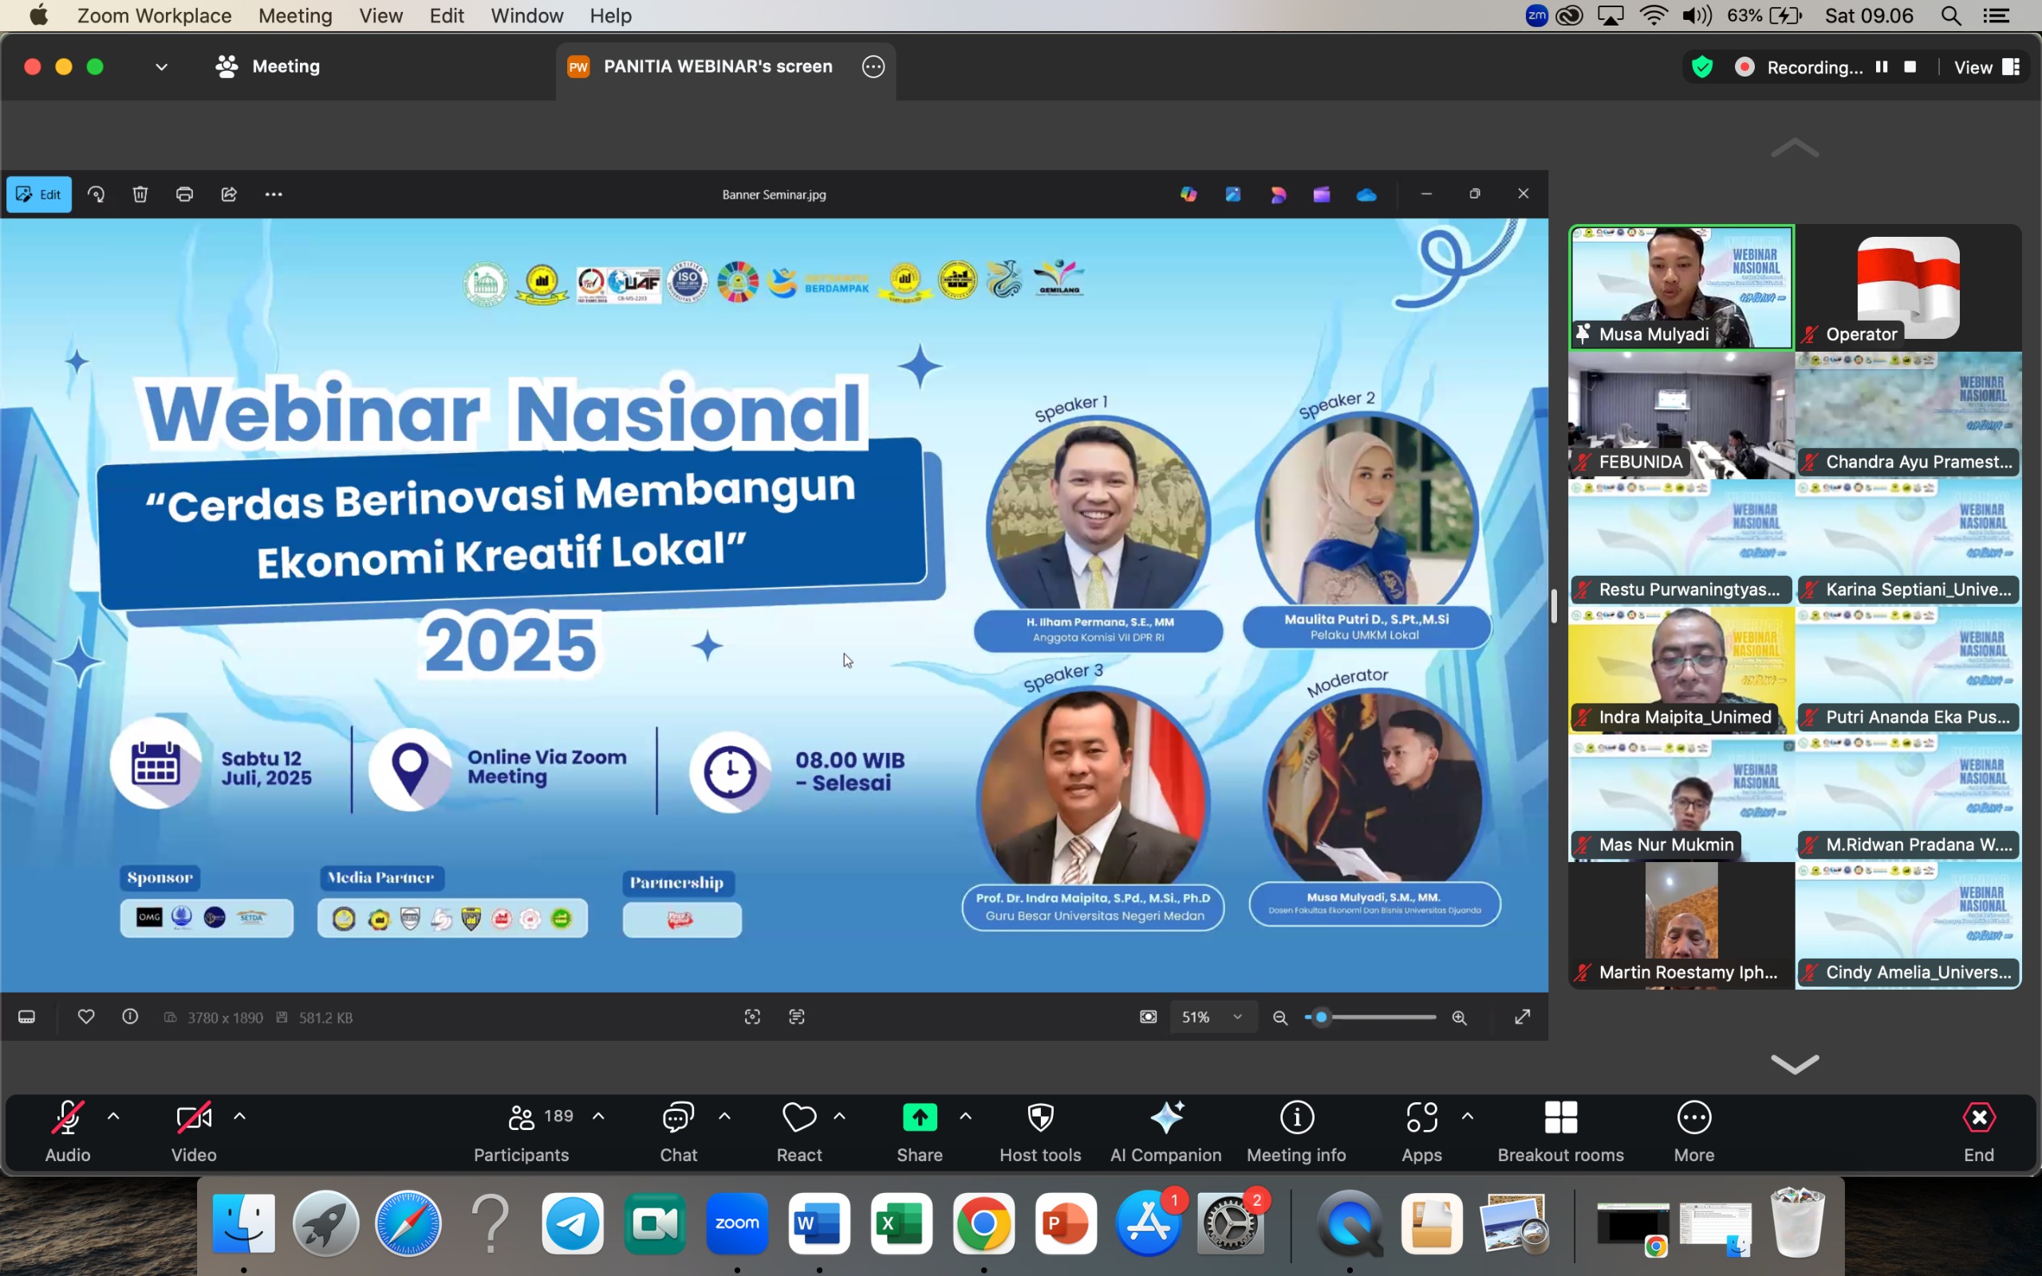Open the Help menu in menu bar

610,16
